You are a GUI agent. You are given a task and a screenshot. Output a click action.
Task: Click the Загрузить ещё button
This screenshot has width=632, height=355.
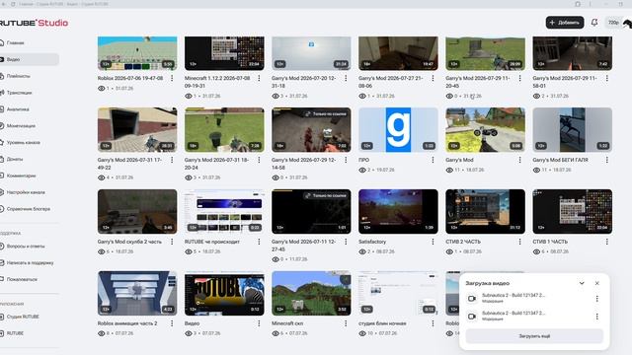[x=534, y=335]
